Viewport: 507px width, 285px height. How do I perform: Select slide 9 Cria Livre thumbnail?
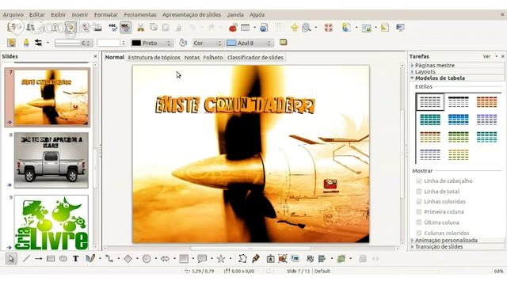(51, 222)
